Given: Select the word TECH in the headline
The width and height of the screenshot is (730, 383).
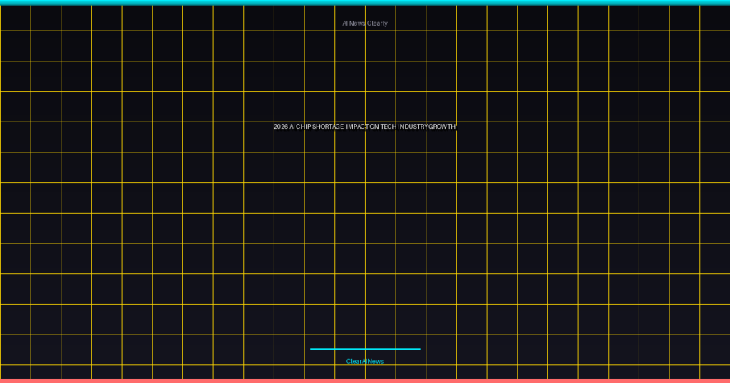Looking at the screenshot, I should (388, 127).
